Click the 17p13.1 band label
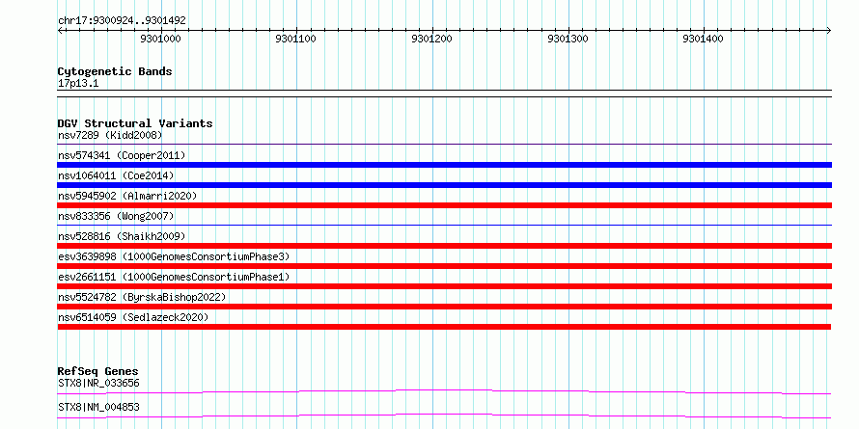 point(78,84)
